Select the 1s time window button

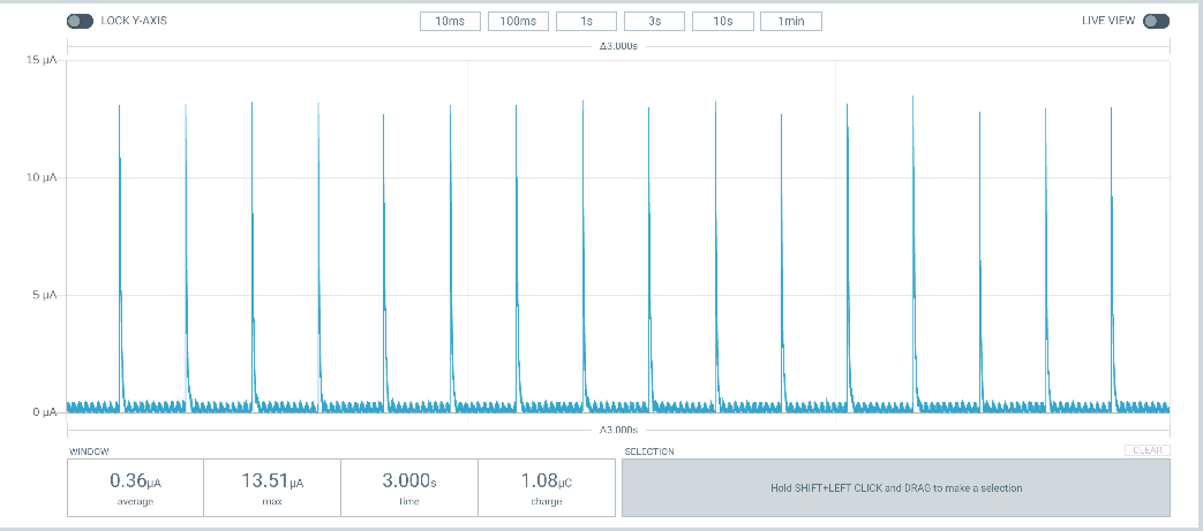click(586, 22)
